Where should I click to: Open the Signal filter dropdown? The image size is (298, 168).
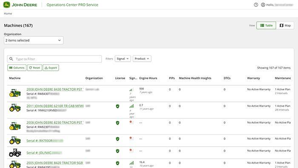tap(123, 59)
